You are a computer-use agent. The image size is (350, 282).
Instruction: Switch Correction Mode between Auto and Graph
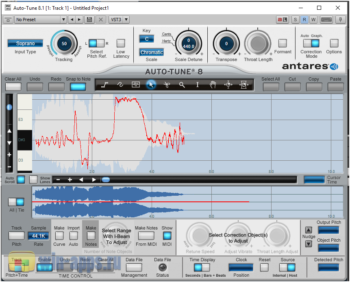311,44
